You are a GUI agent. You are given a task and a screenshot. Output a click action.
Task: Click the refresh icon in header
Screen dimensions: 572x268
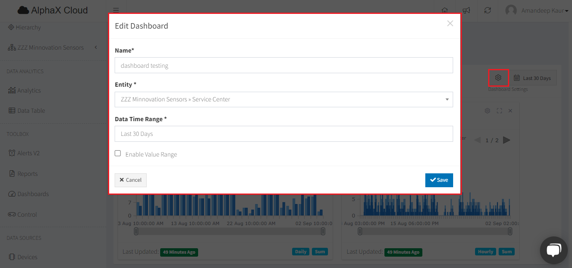pos(488,11)
